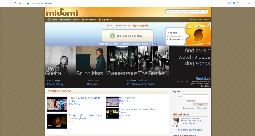Viewport: 255px width, 136px height.
Task: Click the Password input field
Action: point(202,101)
